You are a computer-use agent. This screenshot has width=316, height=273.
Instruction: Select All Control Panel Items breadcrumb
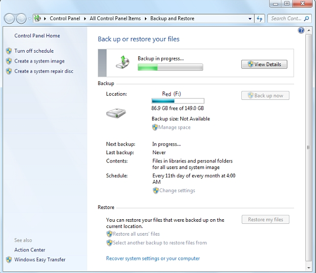[x=115, y=18]
